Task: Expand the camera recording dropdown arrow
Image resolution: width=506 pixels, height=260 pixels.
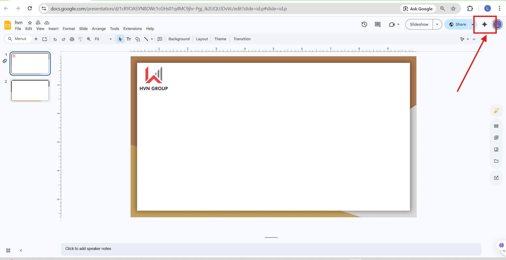Action: click(x=398, y=24)
